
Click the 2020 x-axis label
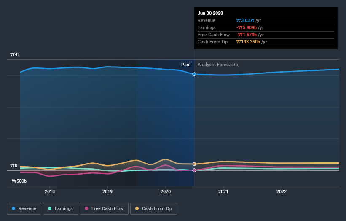166,191
